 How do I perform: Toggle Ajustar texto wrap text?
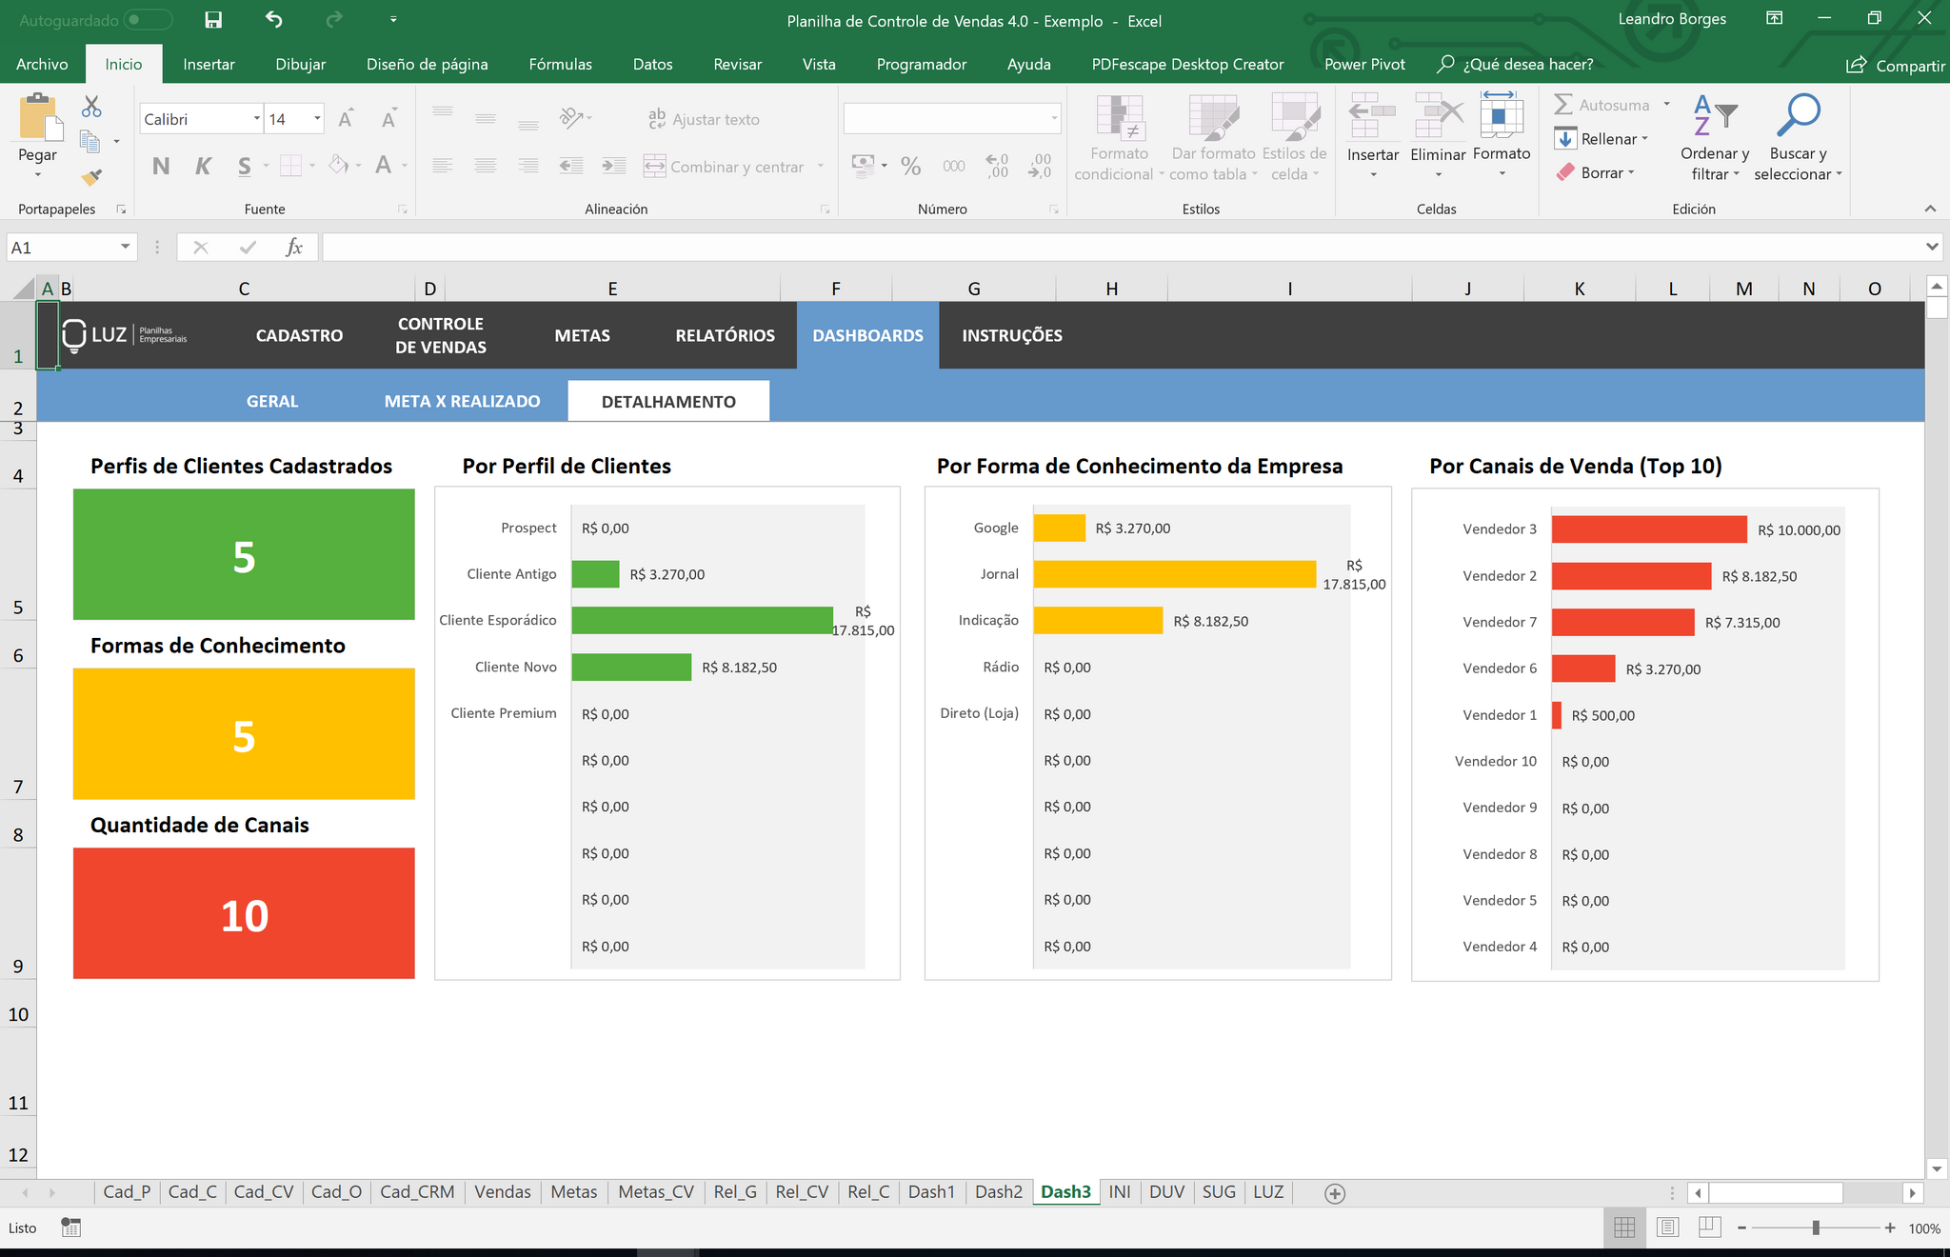[x=704, y=119]
